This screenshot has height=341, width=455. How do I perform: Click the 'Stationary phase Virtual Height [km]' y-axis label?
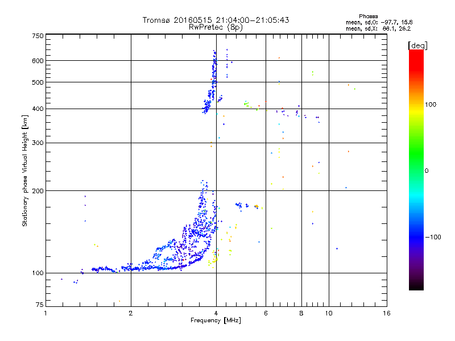(x=24, y=171)
